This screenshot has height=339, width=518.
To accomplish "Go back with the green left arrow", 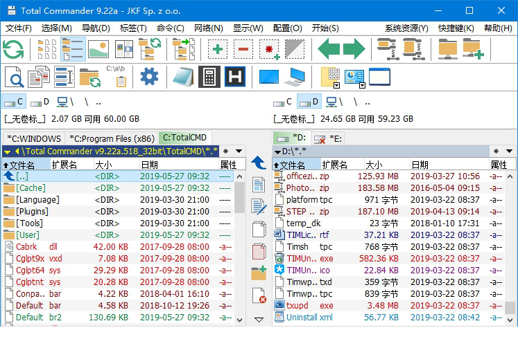I will coord(329,49).
